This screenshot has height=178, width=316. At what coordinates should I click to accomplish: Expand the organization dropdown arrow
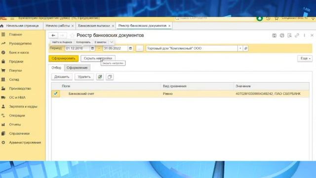point(240,48)
